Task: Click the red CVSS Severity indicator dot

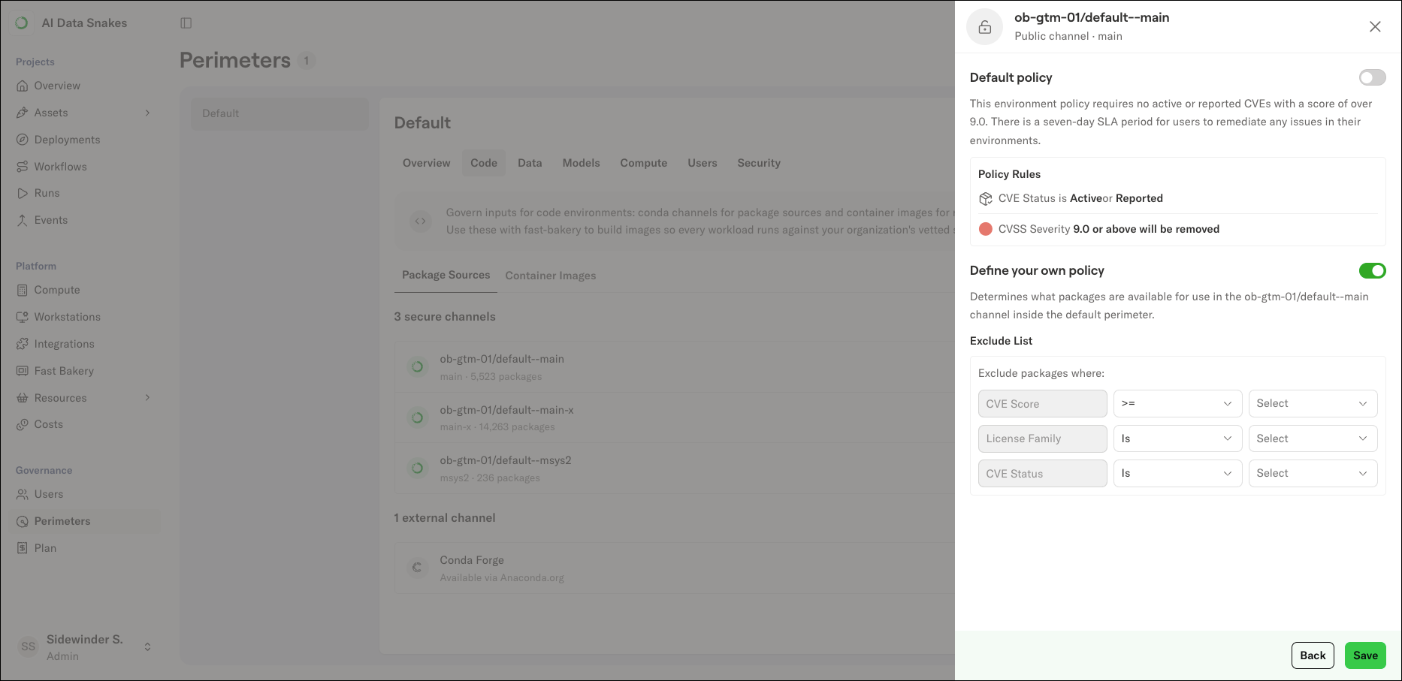Action: [x=986, y=229]
